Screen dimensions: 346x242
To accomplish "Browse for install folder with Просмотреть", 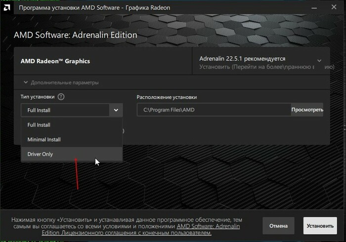I will pyautogui.click(x=307, y=110).
